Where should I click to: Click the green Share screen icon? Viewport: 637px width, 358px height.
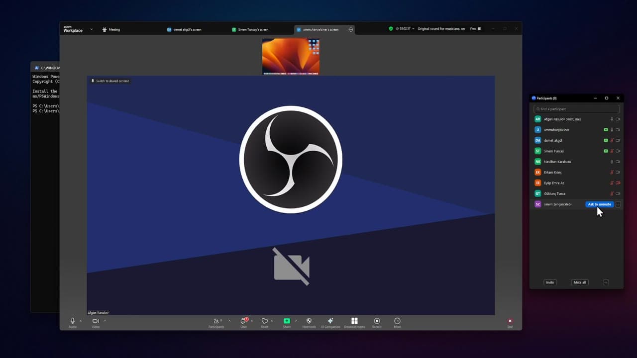tap(287, 321)
